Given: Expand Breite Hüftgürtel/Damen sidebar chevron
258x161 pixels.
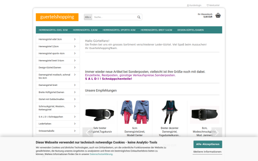Looking at the screenshot, I should pos(75,92).
